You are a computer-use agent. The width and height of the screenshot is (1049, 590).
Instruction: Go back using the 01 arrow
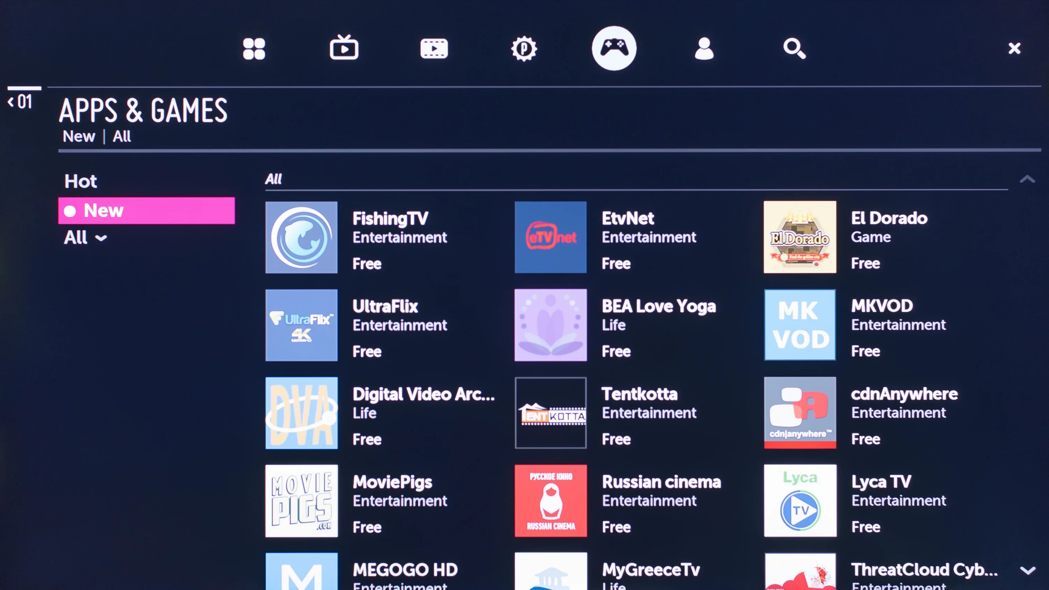click(x=20, y=102)
